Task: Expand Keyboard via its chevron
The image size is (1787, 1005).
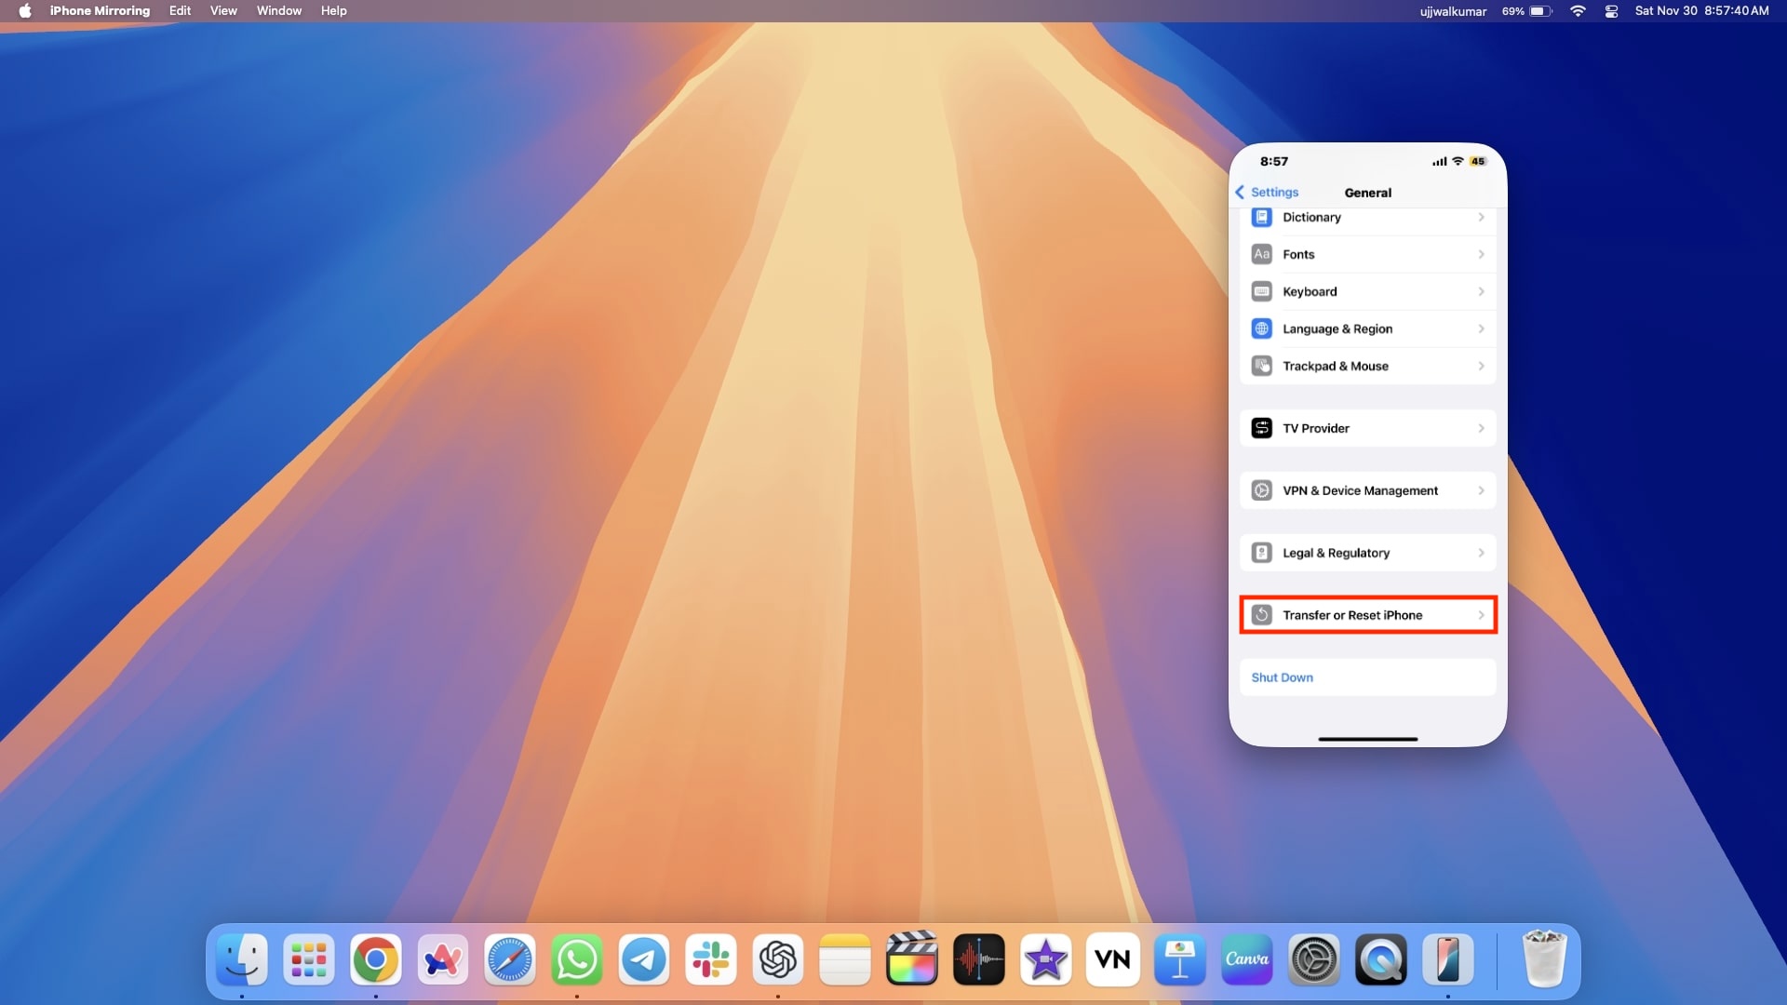Action: (x=1481, y=291)
